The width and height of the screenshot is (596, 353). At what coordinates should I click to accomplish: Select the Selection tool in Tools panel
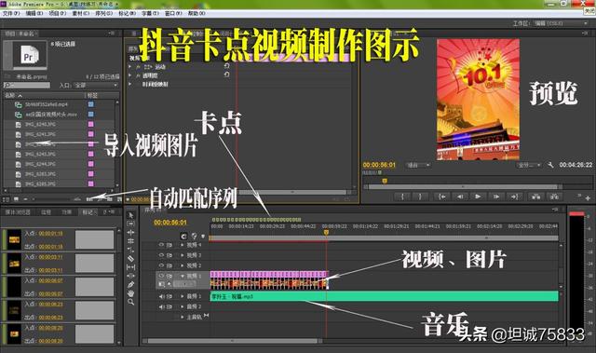[130, 215]
